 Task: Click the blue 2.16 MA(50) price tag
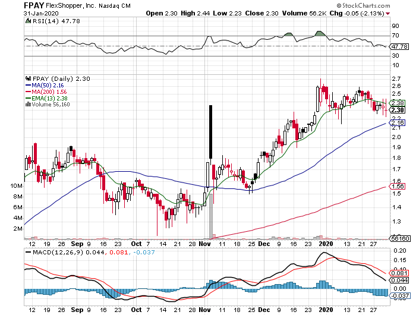click(398, 122)
